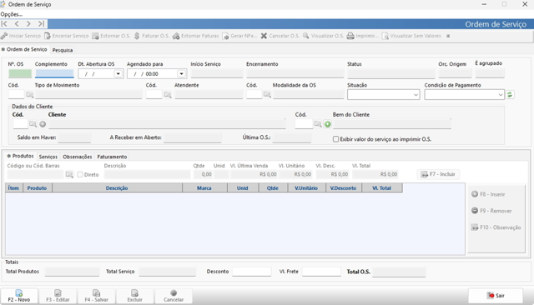Click Visualizar O.S. toolbar button
The image size is (534, 305).
point(323,36)
